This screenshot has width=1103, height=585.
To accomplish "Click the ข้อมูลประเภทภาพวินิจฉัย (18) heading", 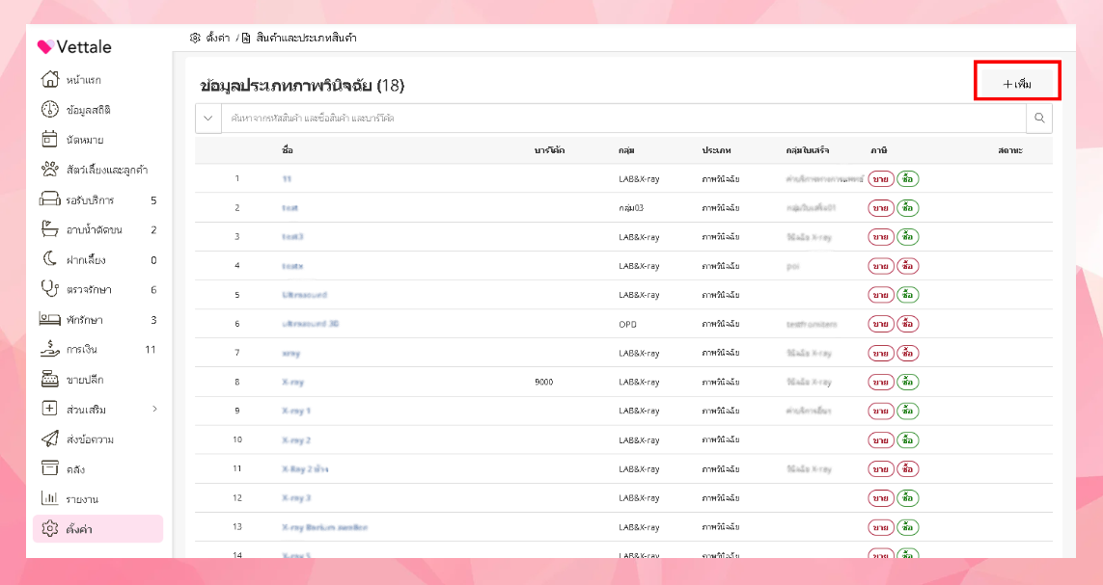I will [x=302, y=86].
